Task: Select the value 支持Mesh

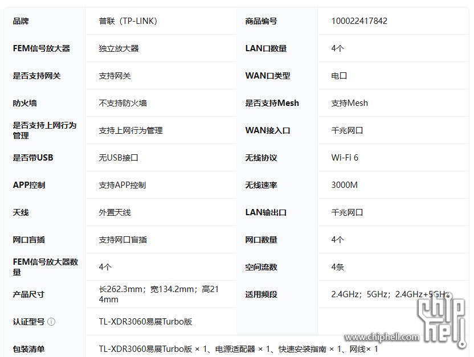Action: [x=349, y=103]
